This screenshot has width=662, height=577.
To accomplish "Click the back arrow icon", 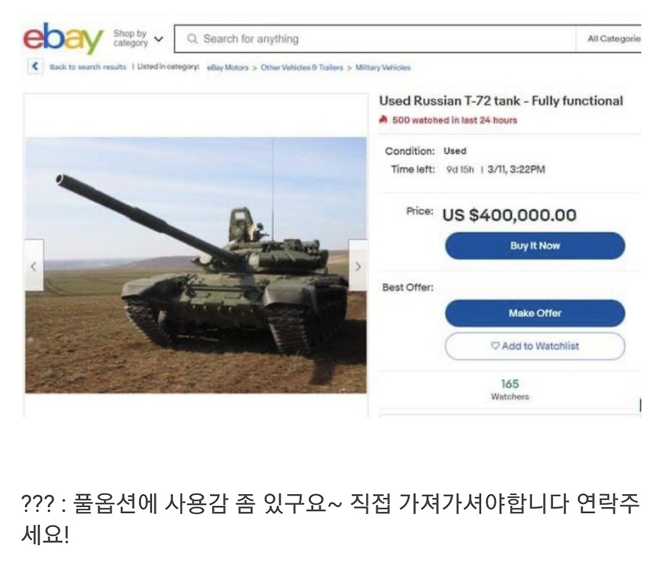I will pos(36,67).
